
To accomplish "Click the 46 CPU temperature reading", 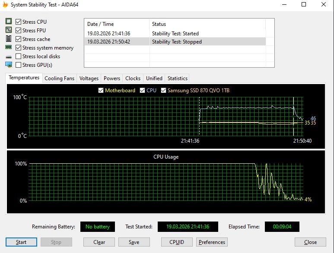I will (x=313, y=119).
